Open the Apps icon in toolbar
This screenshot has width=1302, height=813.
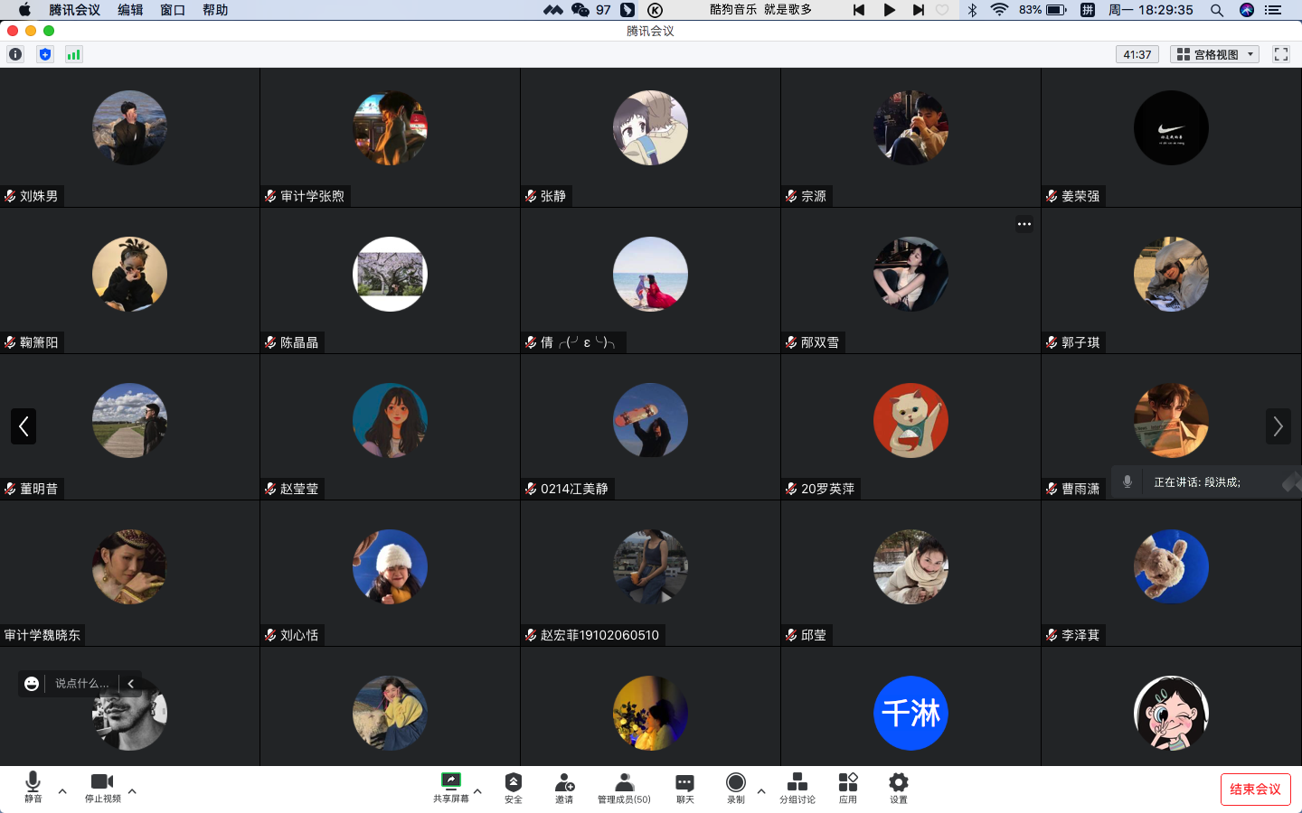coord(847,784)
